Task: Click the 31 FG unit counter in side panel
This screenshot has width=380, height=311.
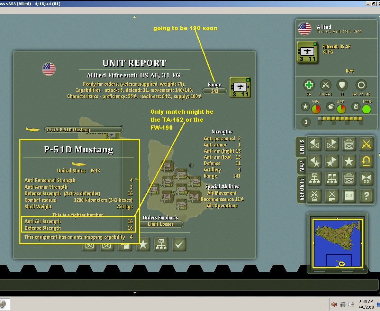Action: pos(307,53)
